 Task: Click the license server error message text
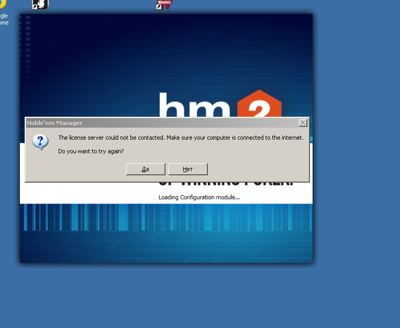(181, 138)
